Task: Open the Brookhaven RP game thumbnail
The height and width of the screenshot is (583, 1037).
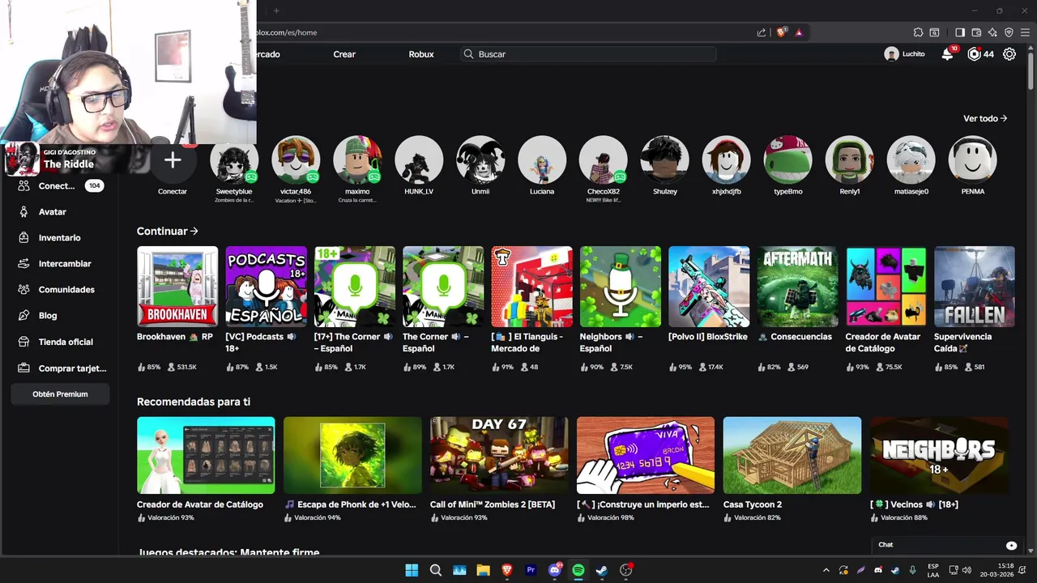Action: coord(177,287)
